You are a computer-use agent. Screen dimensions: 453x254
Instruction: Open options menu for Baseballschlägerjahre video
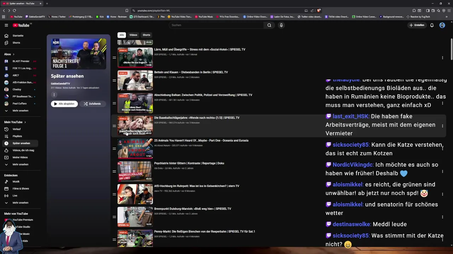(442, 126)
